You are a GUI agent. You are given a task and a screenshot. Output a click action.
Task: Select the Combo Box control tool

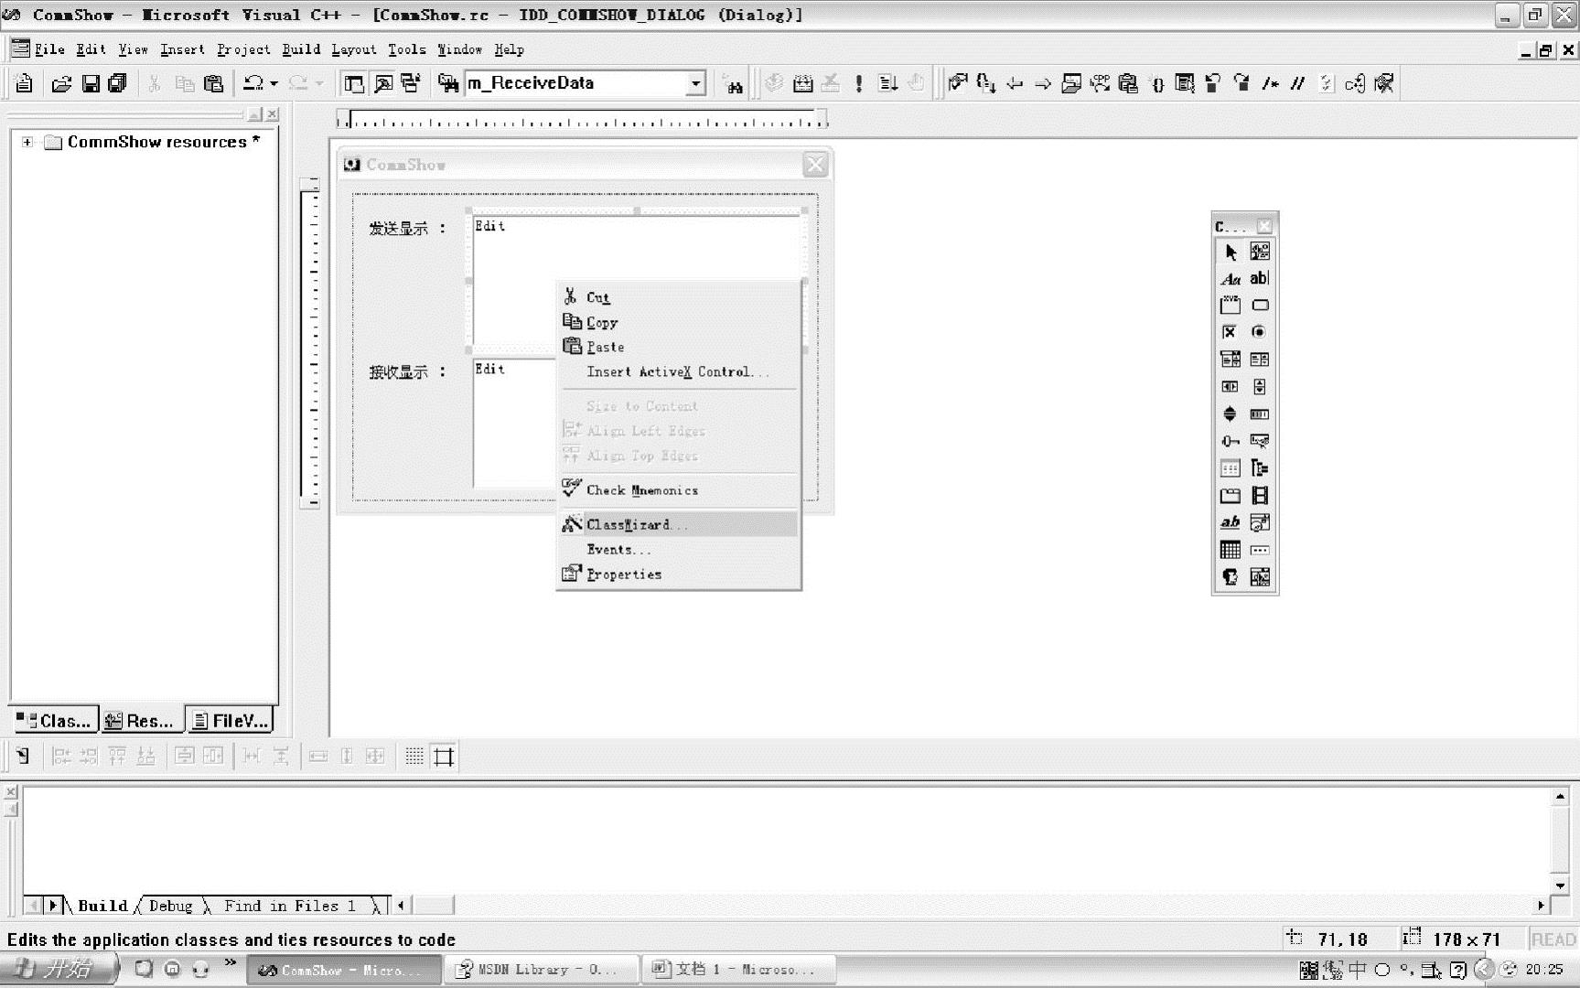pyautogui.click(x=1231, y=360)
